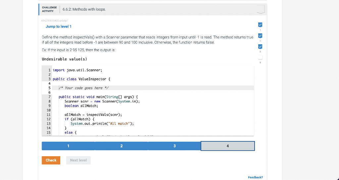The image size is (339, 180).
Task: Select level tab 3 in progress bar
Action: pyautogui.click(x=174, y=146)
